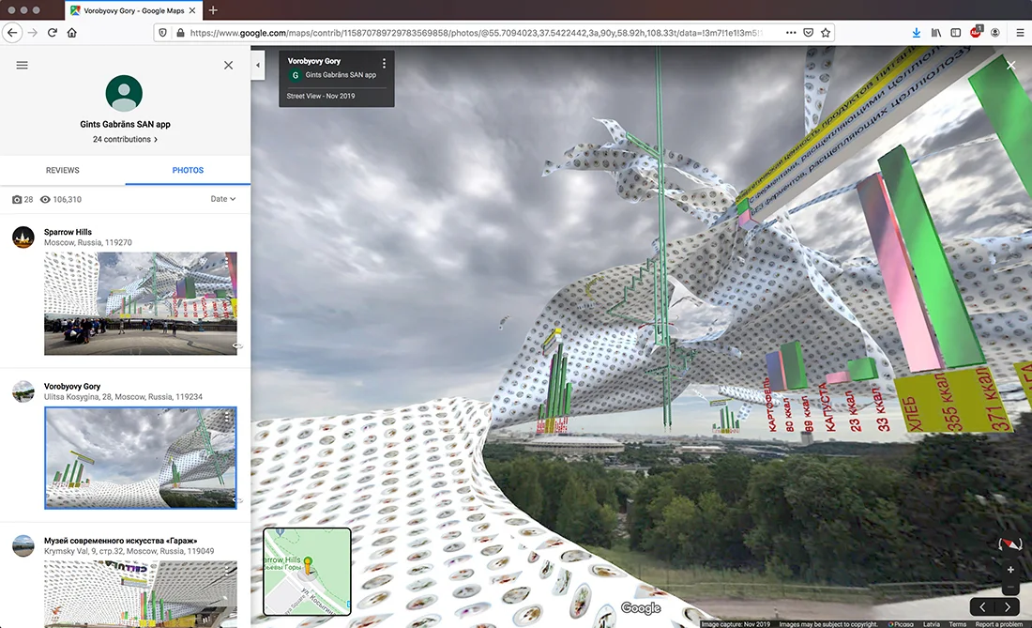This screenshot has width=1032, height=628.
Task: Click Report a problem link
Action: (x=999, y=624)
